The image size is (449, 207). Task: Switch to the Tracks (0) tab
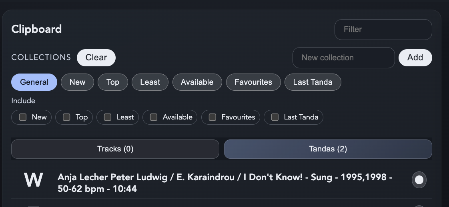115,149
